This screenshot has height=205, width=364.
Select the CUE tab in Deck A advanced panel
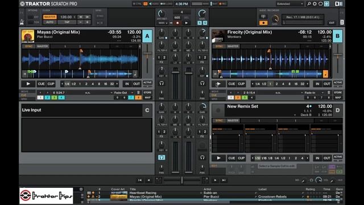[x=27, y=95]
